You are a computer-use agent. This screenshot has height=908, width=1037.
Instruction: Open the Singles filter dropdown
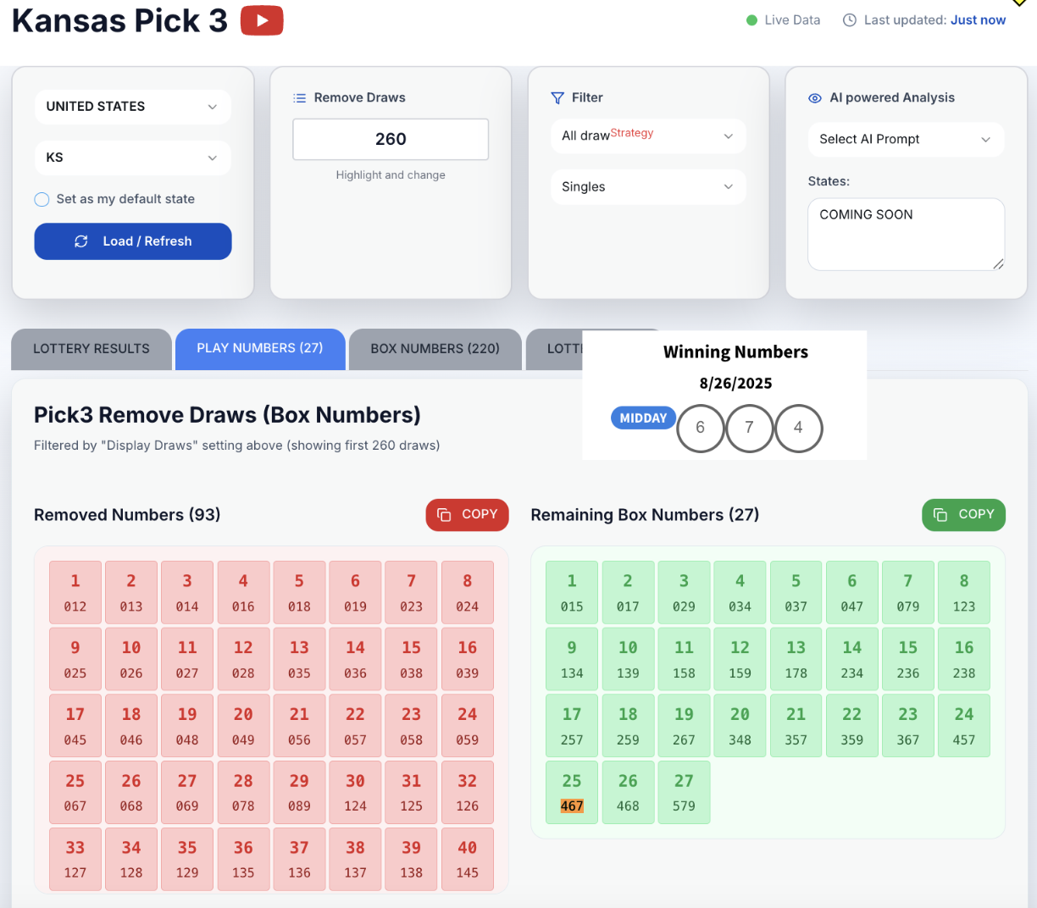[x=648, y=187]
